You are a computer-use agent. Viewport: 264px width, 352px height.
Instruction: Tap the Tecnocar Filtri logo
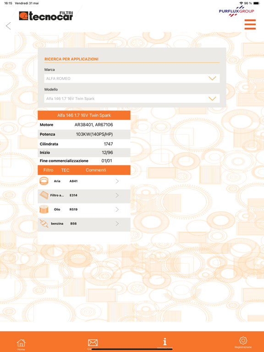46,16
